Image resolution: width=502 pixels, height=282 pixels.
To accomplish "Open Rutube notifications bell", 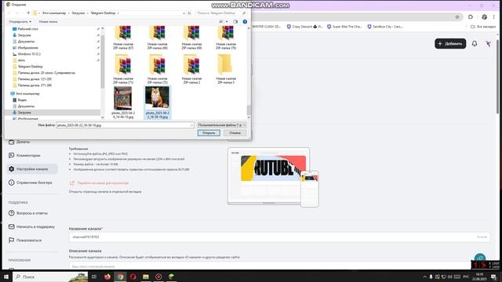I will [475, 44].
